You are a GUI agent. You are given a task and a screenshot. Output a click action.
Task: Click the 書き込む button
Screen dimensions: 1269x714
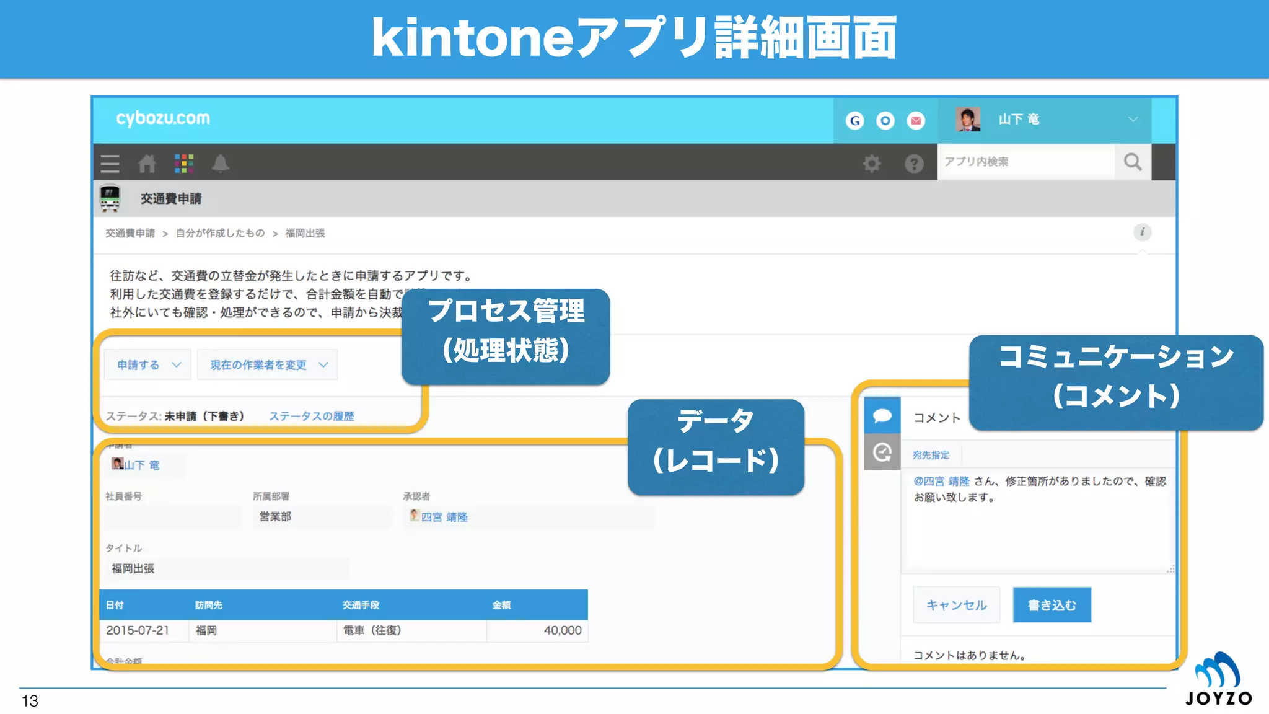(x=1052, y=605)
